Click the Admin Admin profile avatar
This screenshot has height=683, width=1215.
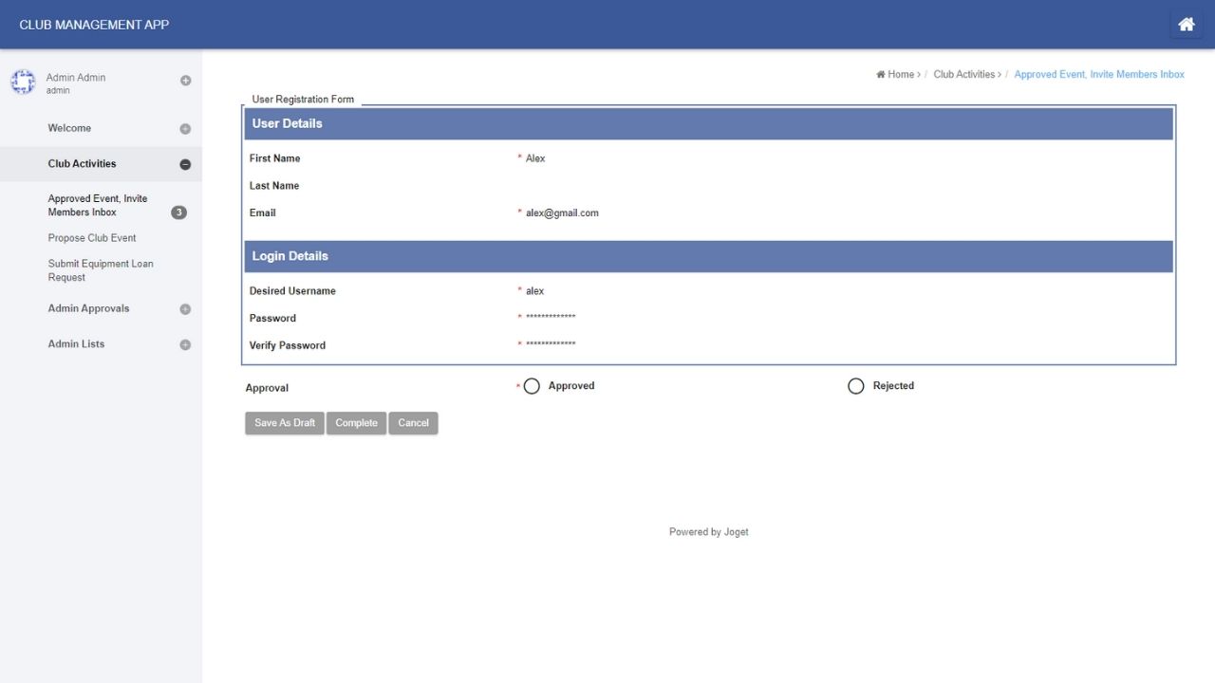pyautogui.click(x=23, y=83)
